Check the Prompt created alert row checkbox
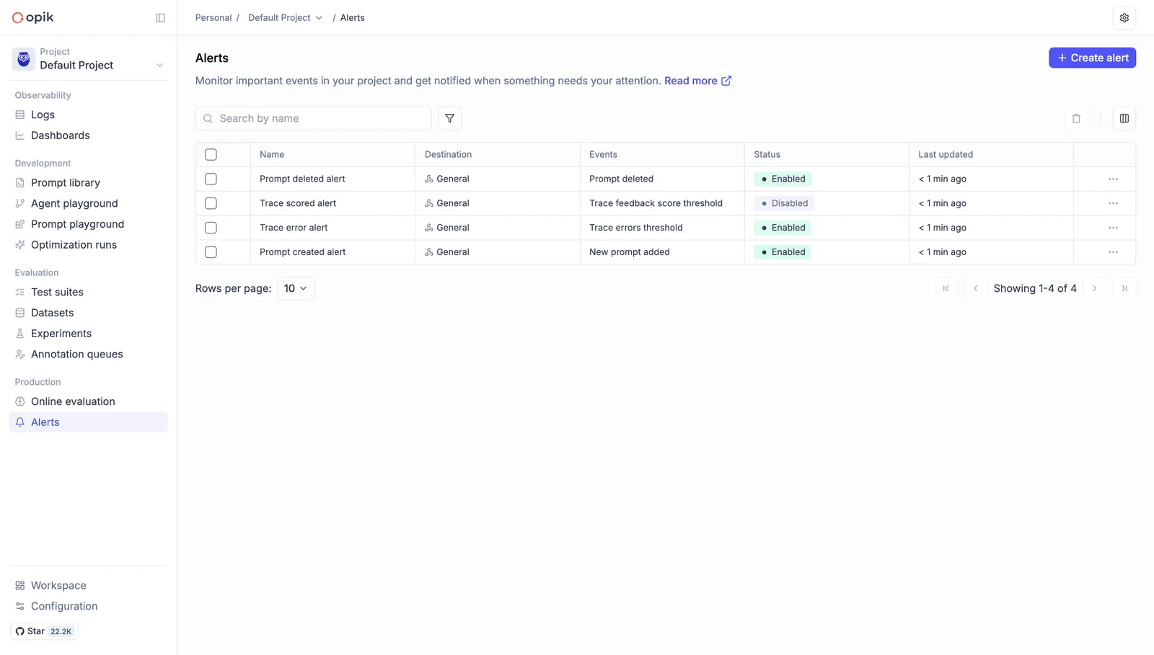Screen dimensions: 1154x655 click(211, 252)
